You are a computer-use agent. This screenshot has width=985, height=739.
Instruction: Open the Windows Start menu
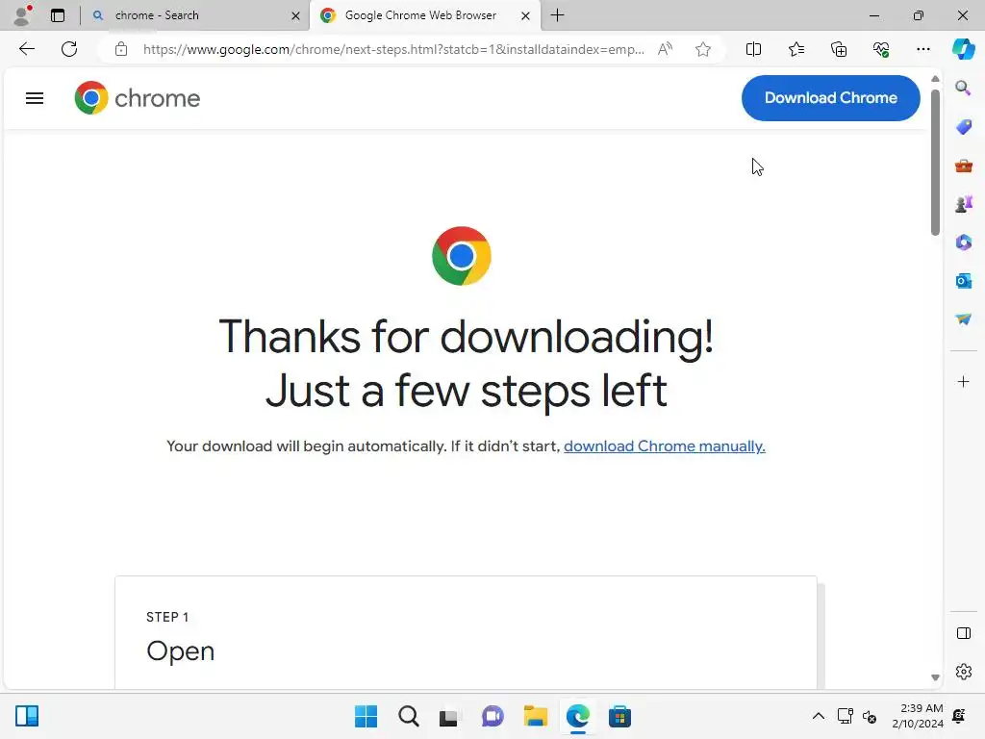[x=366, y=716]
